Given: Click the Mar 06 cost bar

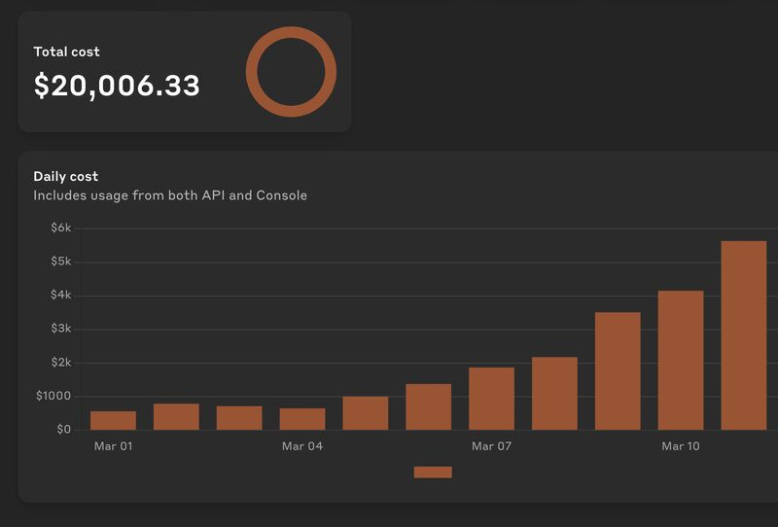Looking at the screenshot, I should pos(428,406).
